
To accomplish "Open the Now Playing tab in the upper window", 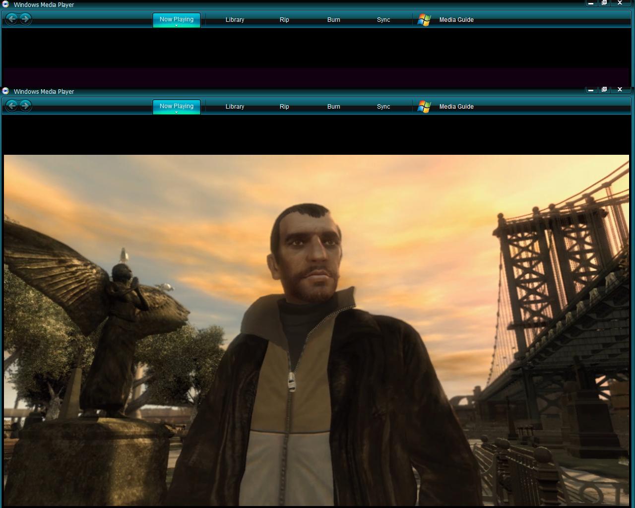I will coord(177,19).
